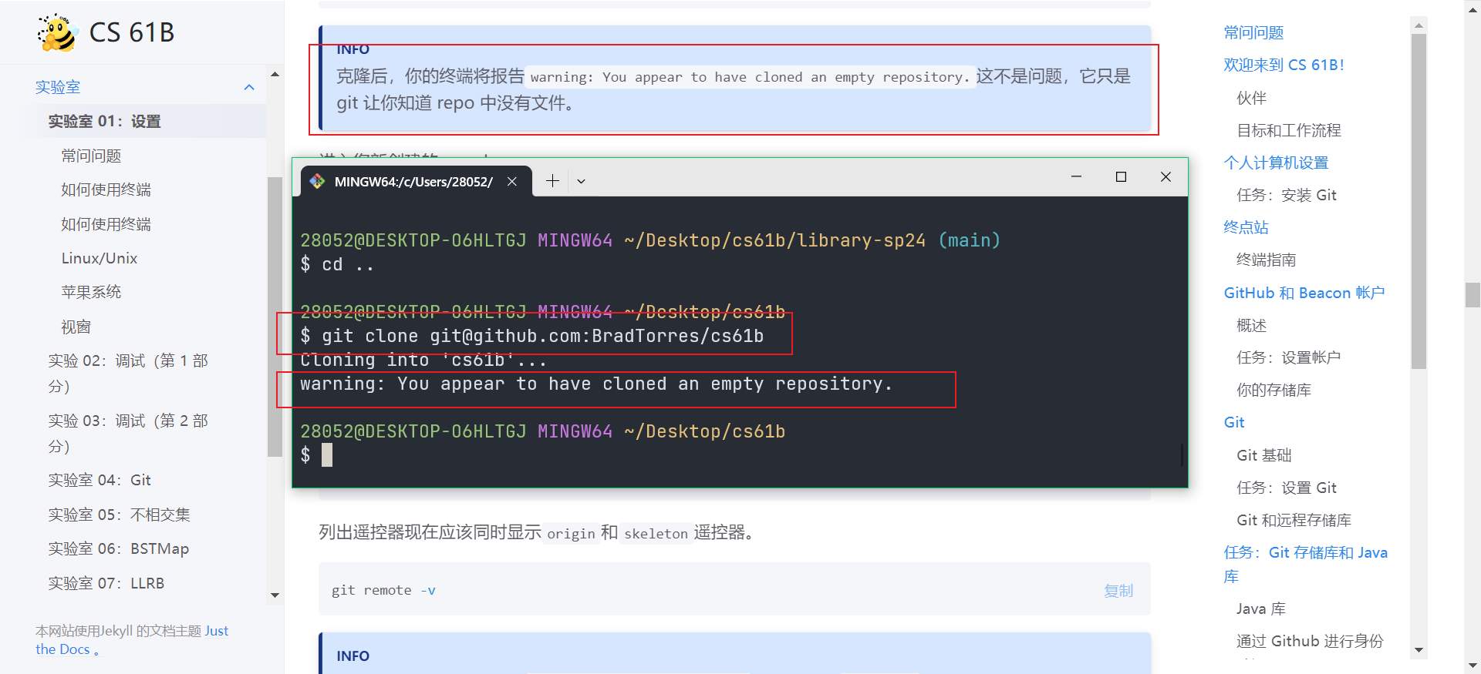Jump to 终点站 section

point(1246,227)
